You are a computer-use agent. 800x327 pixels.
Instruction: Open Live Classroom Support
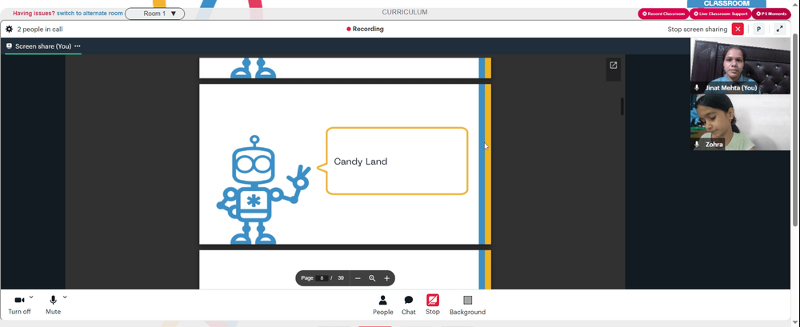pyautogui.click(x=720, y=14)
